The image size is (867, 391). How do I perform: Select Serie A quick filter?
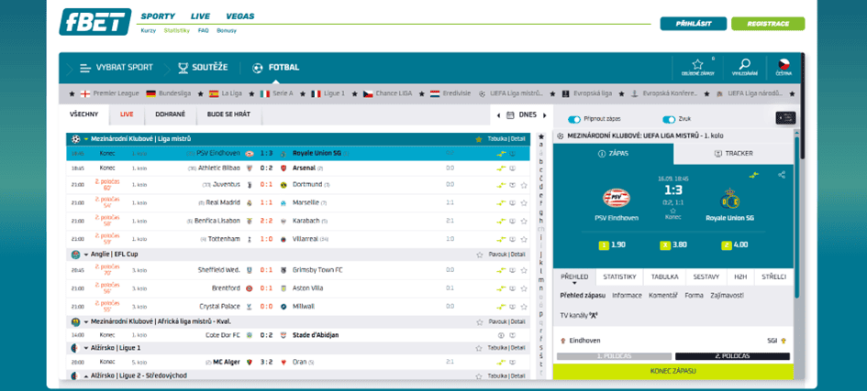pos(276,93)
